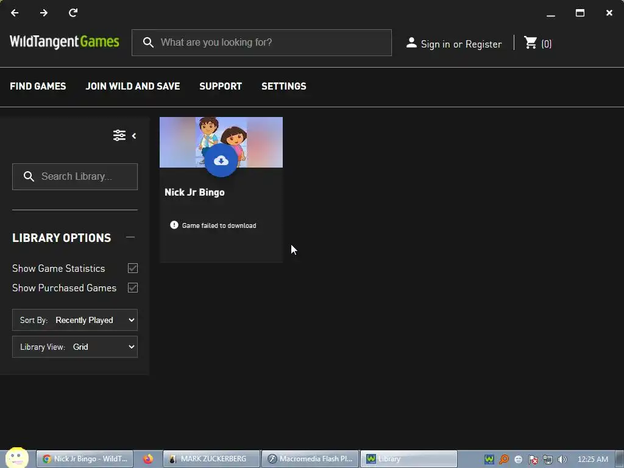
Task: Toggle Show Purchased Games checkbox
Action: coord(133,288)
